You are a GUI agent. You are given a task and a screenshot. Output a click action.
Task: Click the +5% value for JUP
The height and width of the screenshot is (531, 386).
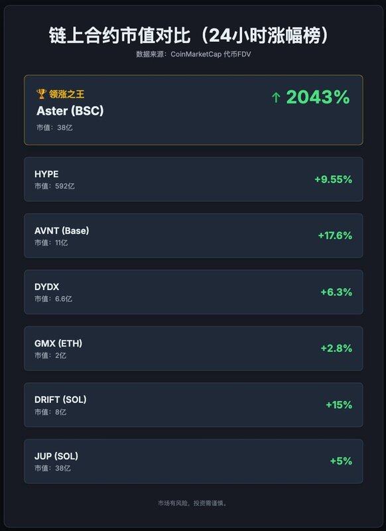(x=341, y=461)
